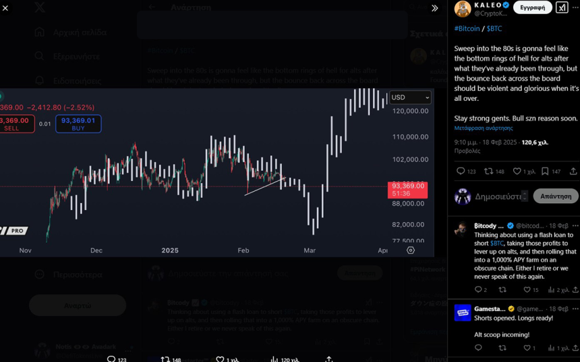The image size is (580, 362).
Task: Open more options on Bitcody's reply
Action: pyautogui.click(x=575, y=226)
